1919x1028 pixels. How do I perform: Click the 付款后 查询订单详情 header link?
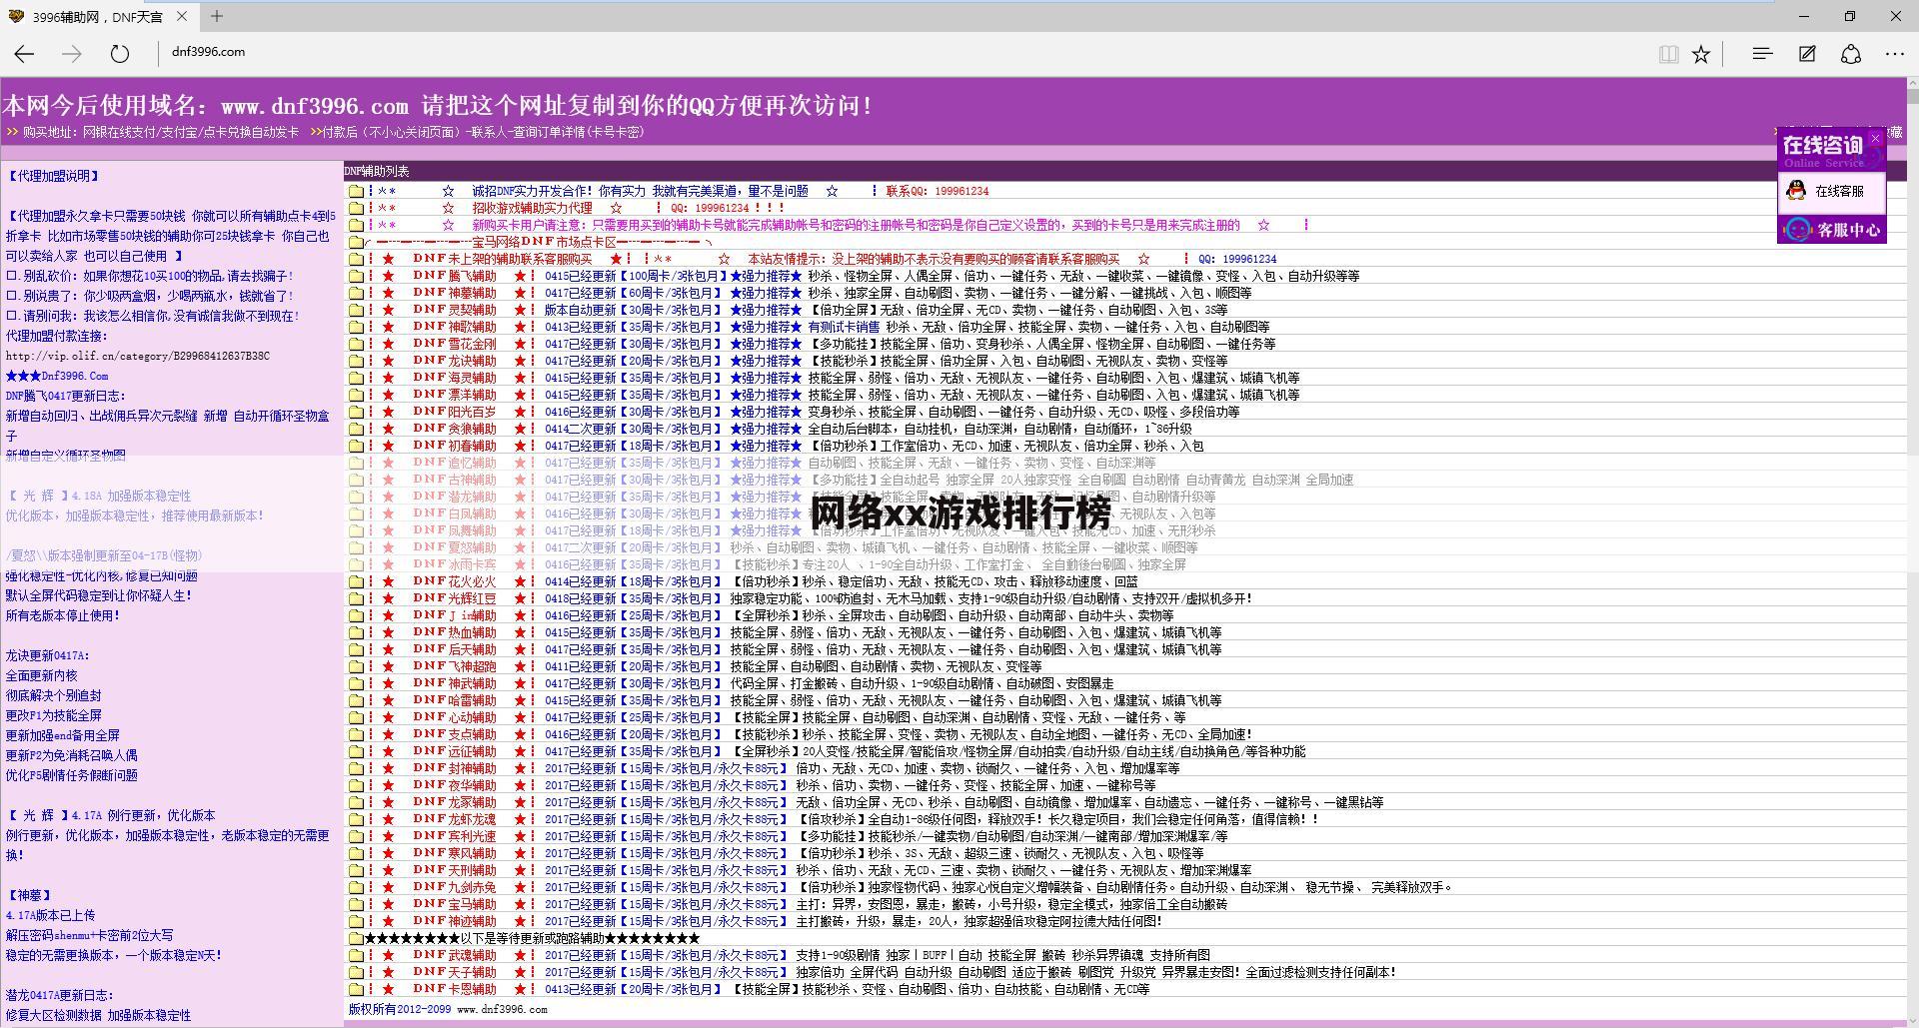point(482,133)
